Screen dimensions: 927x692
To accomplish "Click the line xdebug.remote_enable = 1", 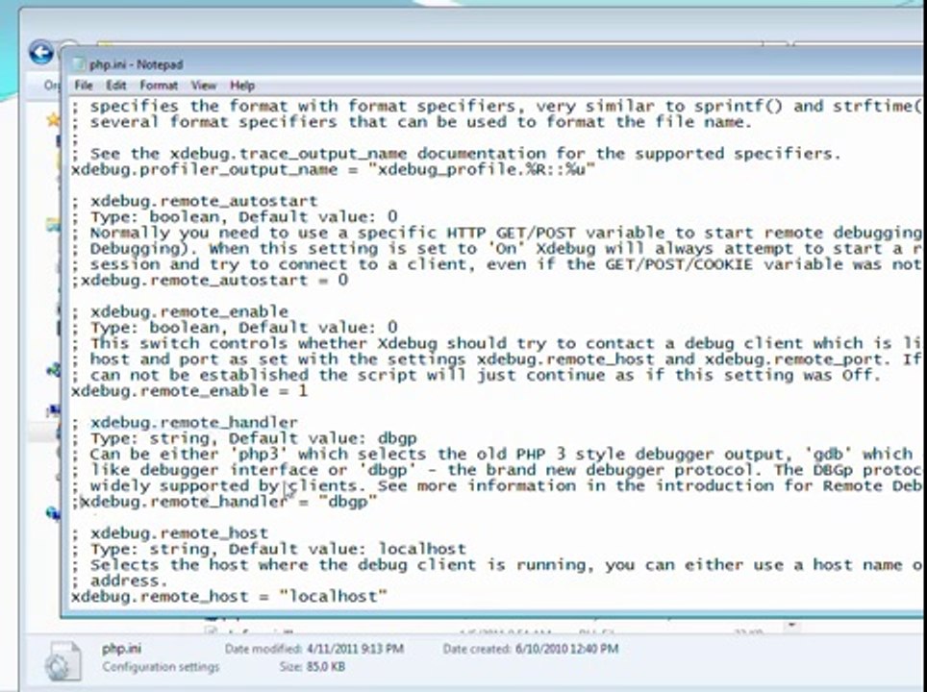I will 189,391.
